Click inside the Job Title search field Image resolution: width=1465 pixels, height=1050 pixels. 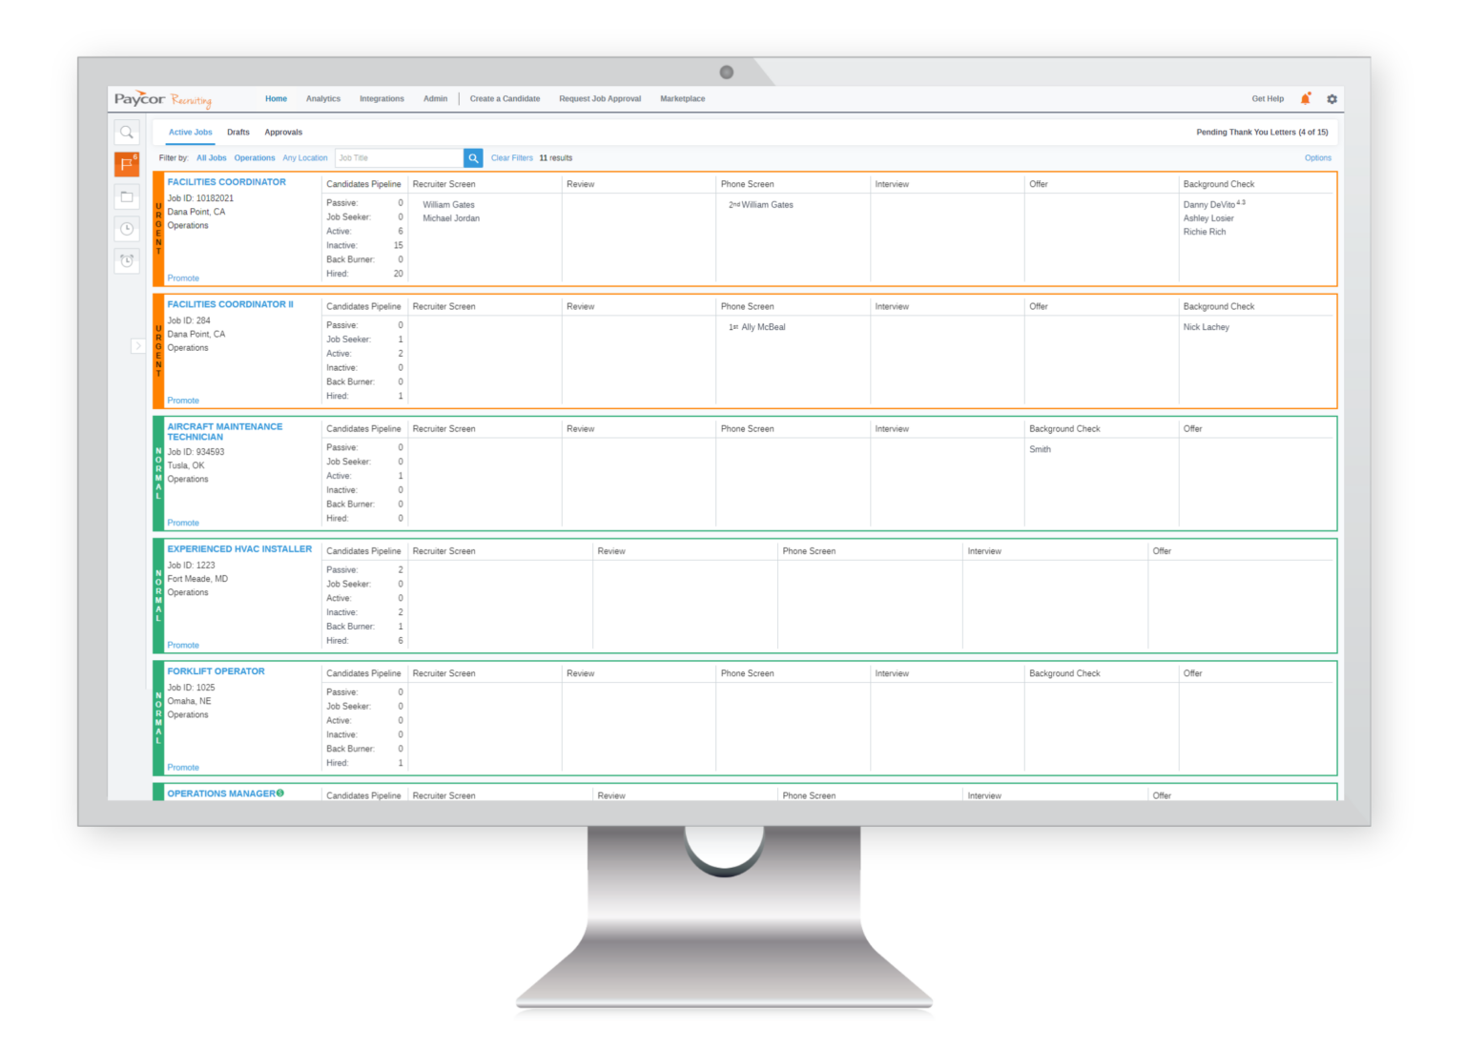(x=399, y=157)
